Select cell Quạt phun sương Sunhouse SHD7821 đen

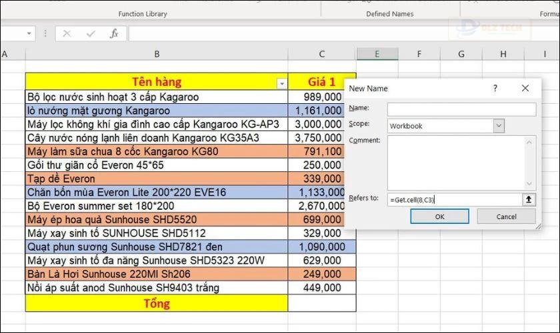click(157, 246)
